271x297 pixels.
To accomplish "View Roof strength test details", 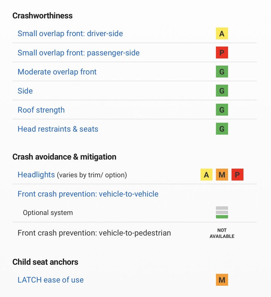I will click(x=41, y=110).
